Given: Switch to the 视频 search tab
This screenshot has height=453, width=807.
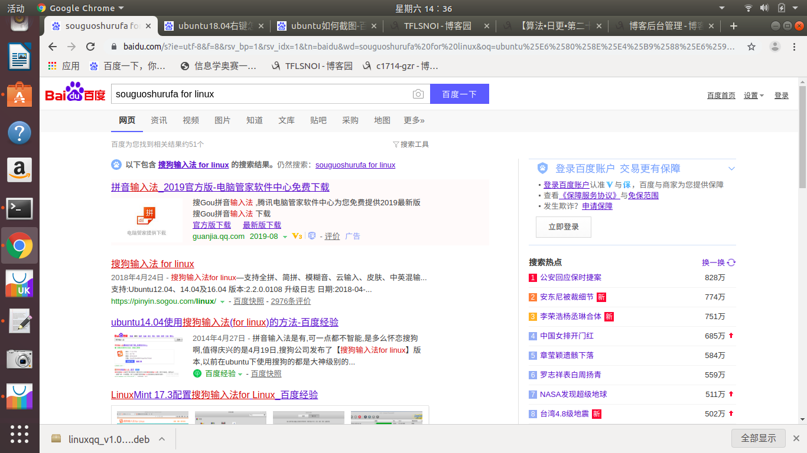Looking at the screenshot, I should point(191,120).
